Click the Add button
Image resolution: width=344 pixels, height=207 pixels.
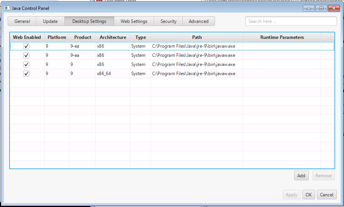click(x=301, y=176)
